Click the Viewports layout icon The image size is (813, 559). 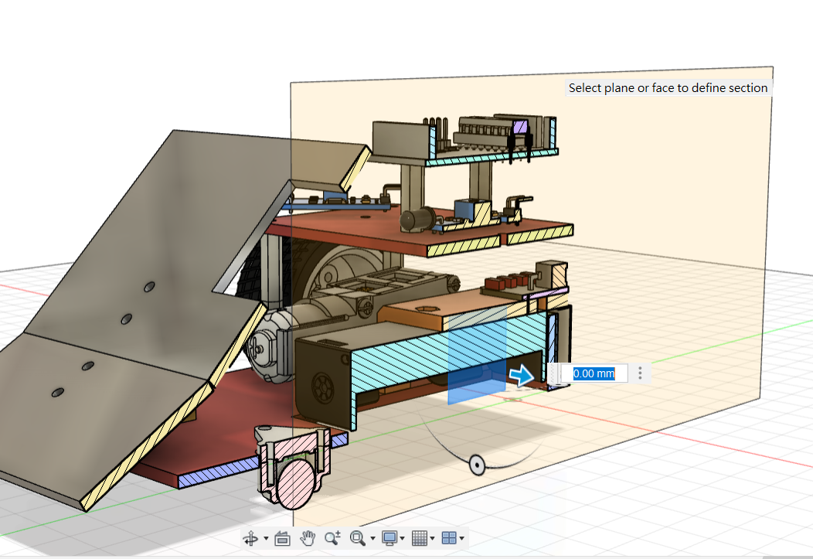click(447, 538)
